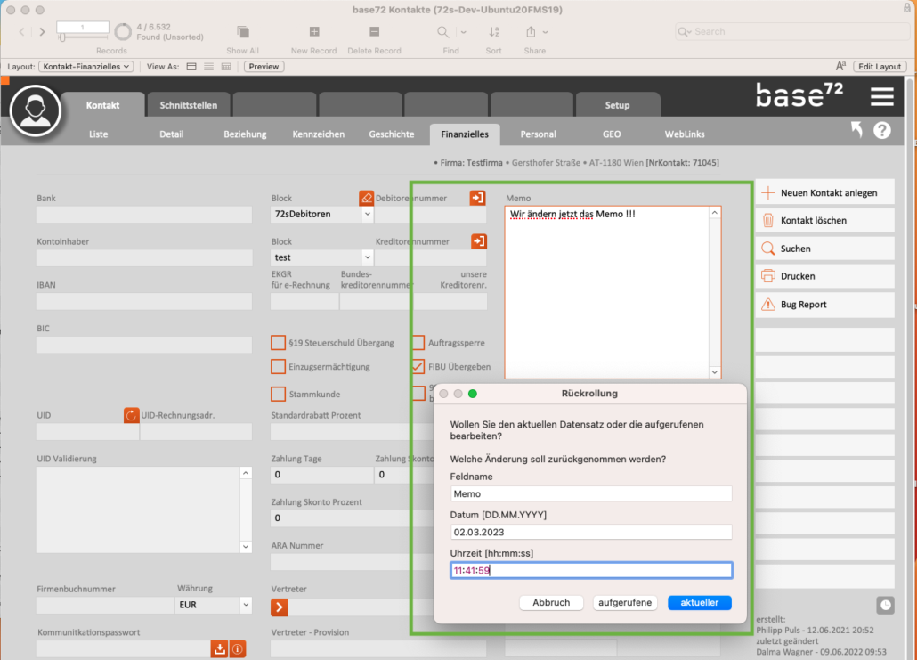Click the back arrow icon beside help
Viewport: 917px width, 660px height.
click(x=856, y=129)
